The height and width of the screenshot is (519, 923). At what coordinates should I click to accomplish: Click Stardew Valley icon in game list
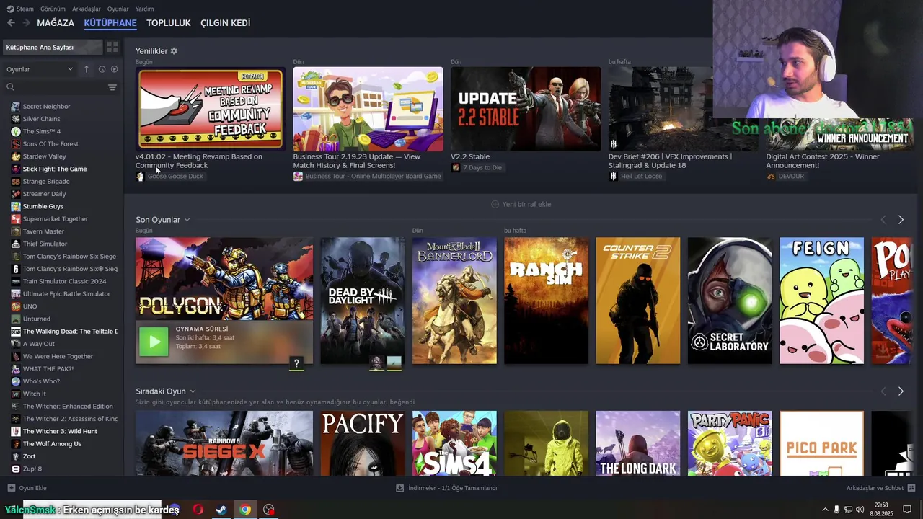16,156
